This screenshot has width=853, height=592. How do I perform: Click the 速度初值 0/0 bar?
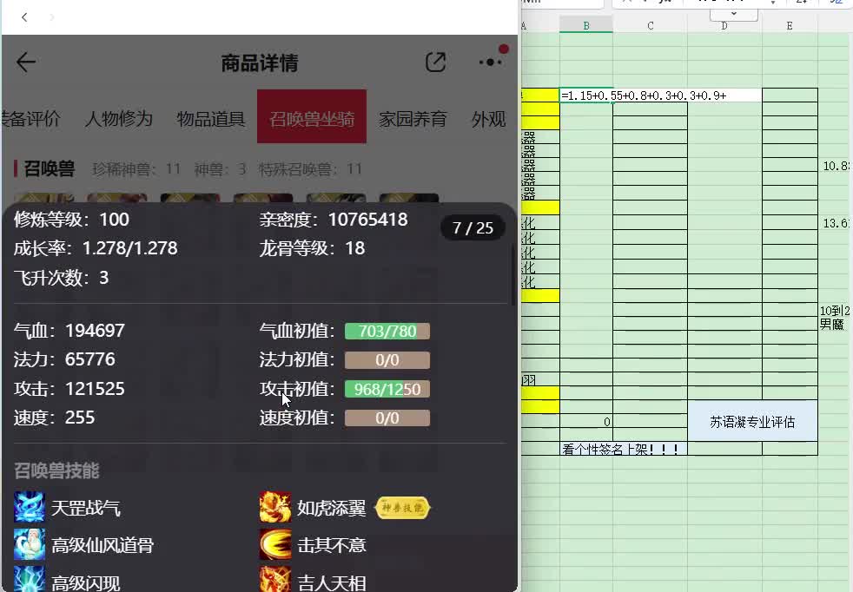coord(387,418)
